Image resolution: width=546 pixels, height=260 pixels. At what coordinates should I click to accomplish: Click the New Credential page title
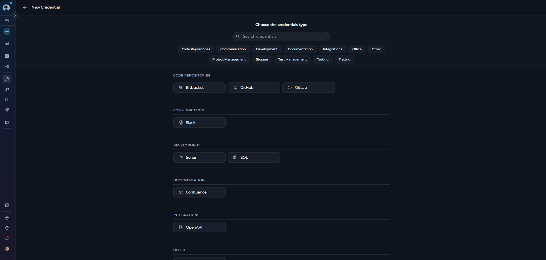[46, 7]
